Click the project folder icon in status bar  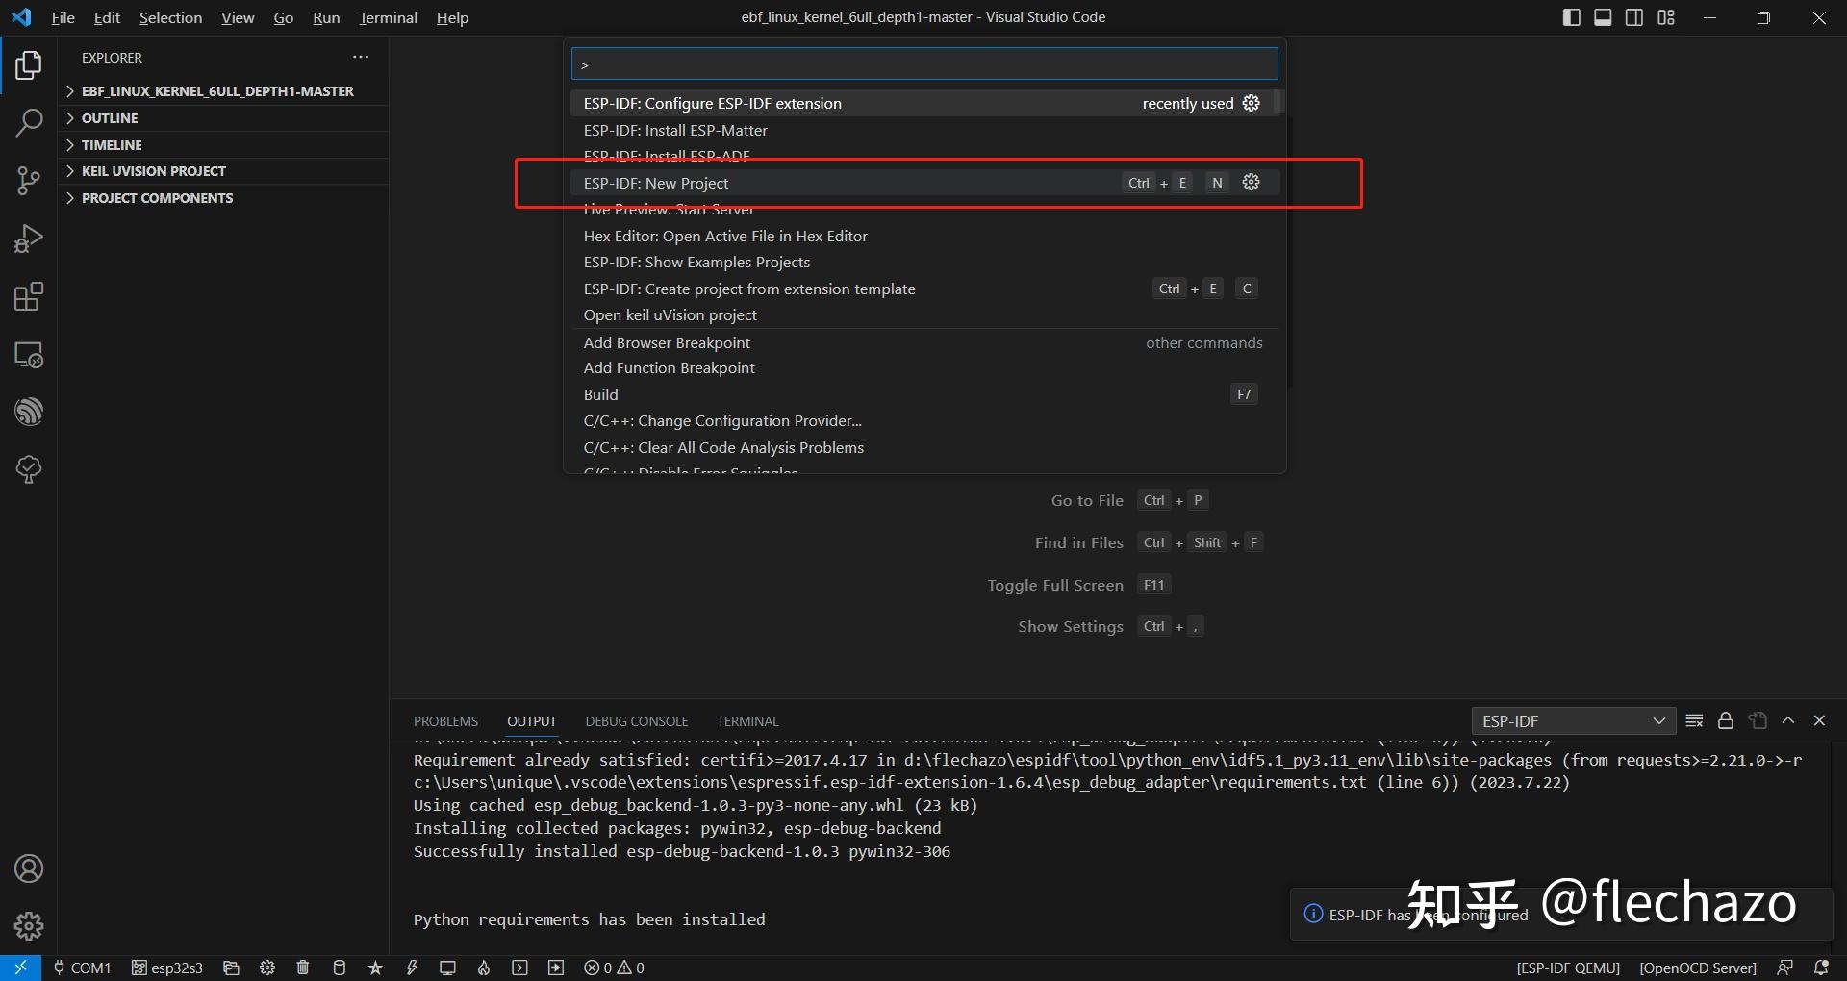pos(231,968)
